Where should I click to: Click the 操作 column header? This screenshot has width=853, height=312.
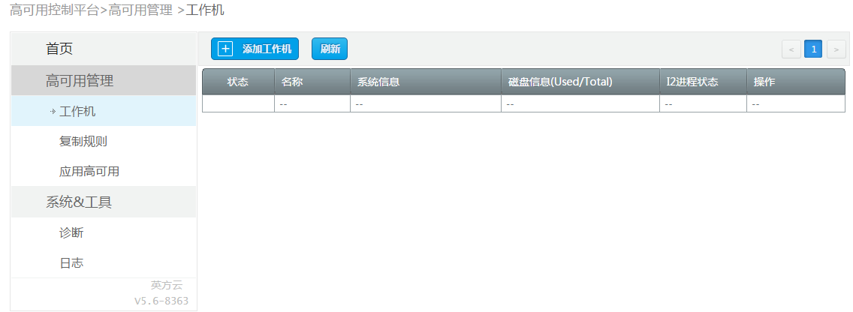point(796,82)
